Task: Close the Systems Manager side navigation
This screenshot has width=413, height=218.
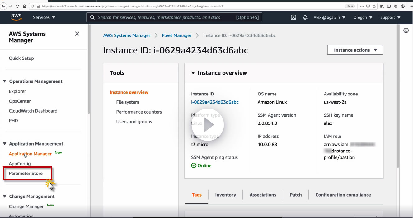Action: coord(77,34)
